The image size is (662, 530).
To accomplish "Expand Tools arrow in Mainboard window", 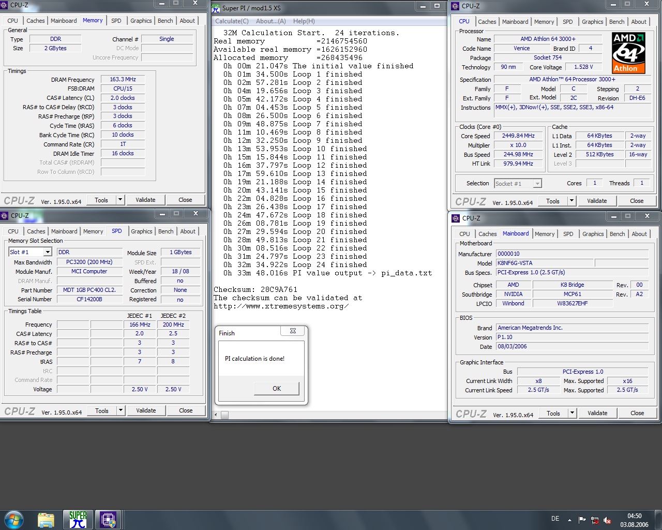I will point(572,413).
